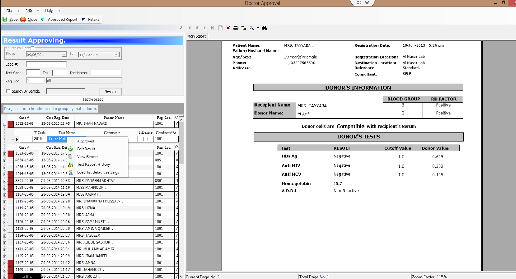Click the Save icon on the toolbar
The height and width of the screenshot is (279, 516).
pos(5,19)
